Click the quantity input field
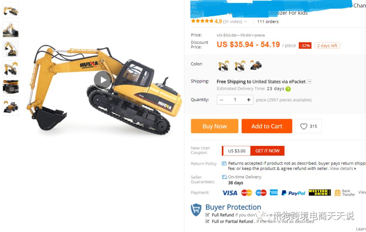The width and height of the screenshot is (366, 232). pos(235,100)
